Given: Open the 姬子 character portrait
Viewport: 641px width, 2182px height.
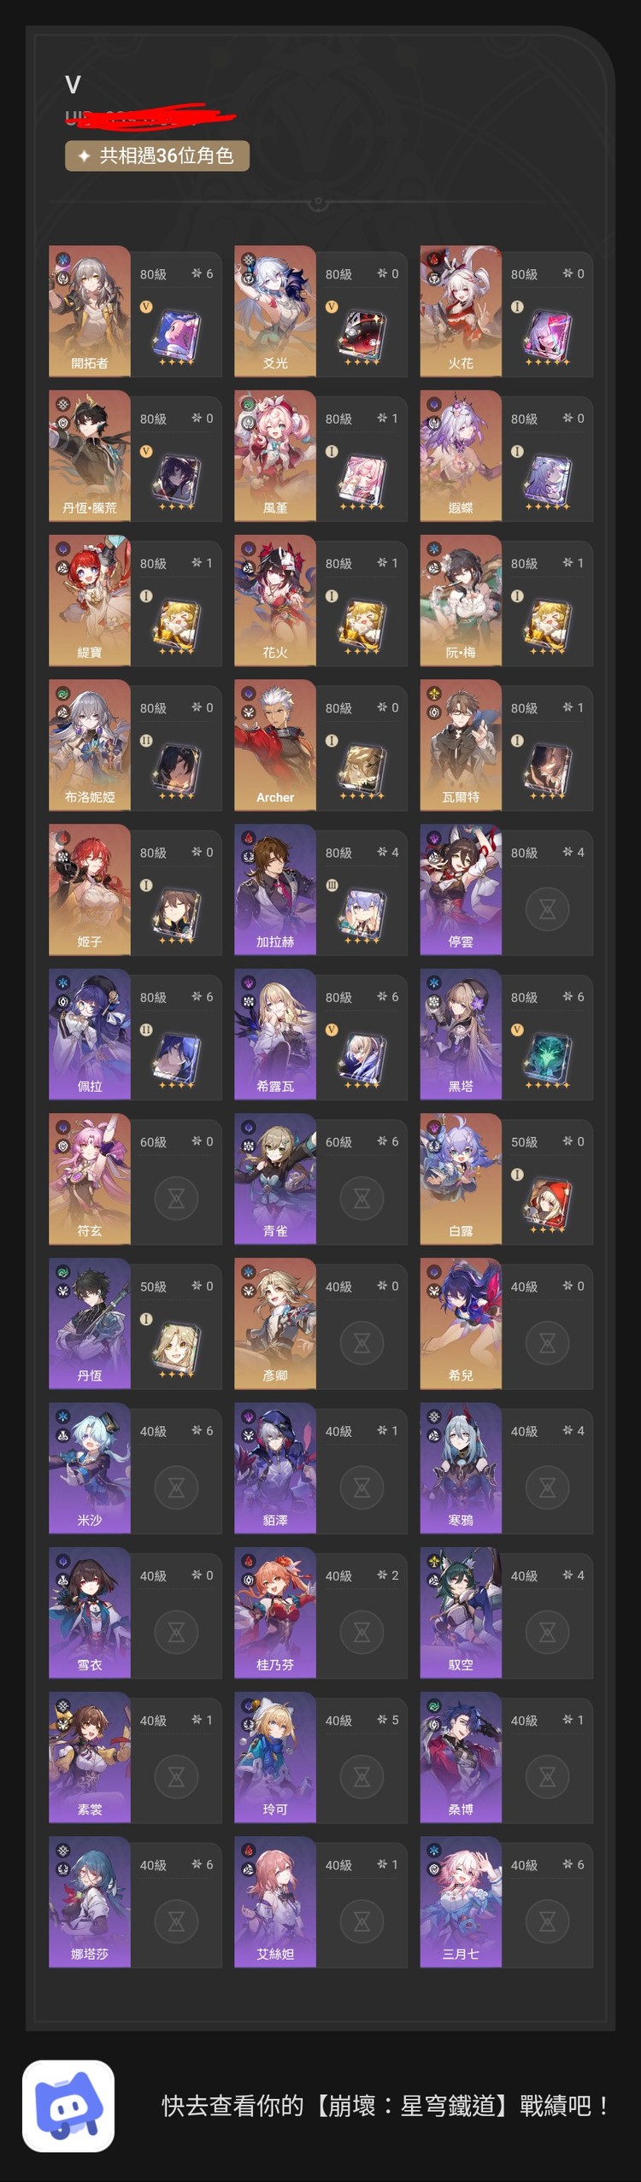Looking at the screenshot, I should [x=90, y=890].
